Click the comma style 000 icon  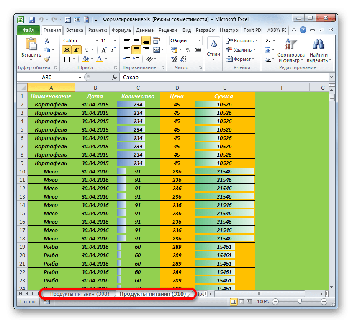pyautogui.click(x=198, y=50)
